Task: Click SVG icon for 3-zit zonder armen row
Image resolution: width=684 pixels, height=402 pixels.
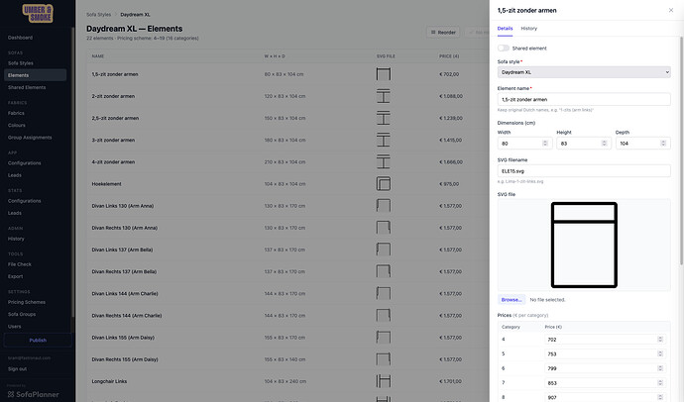Action: [x=384, y=140]
